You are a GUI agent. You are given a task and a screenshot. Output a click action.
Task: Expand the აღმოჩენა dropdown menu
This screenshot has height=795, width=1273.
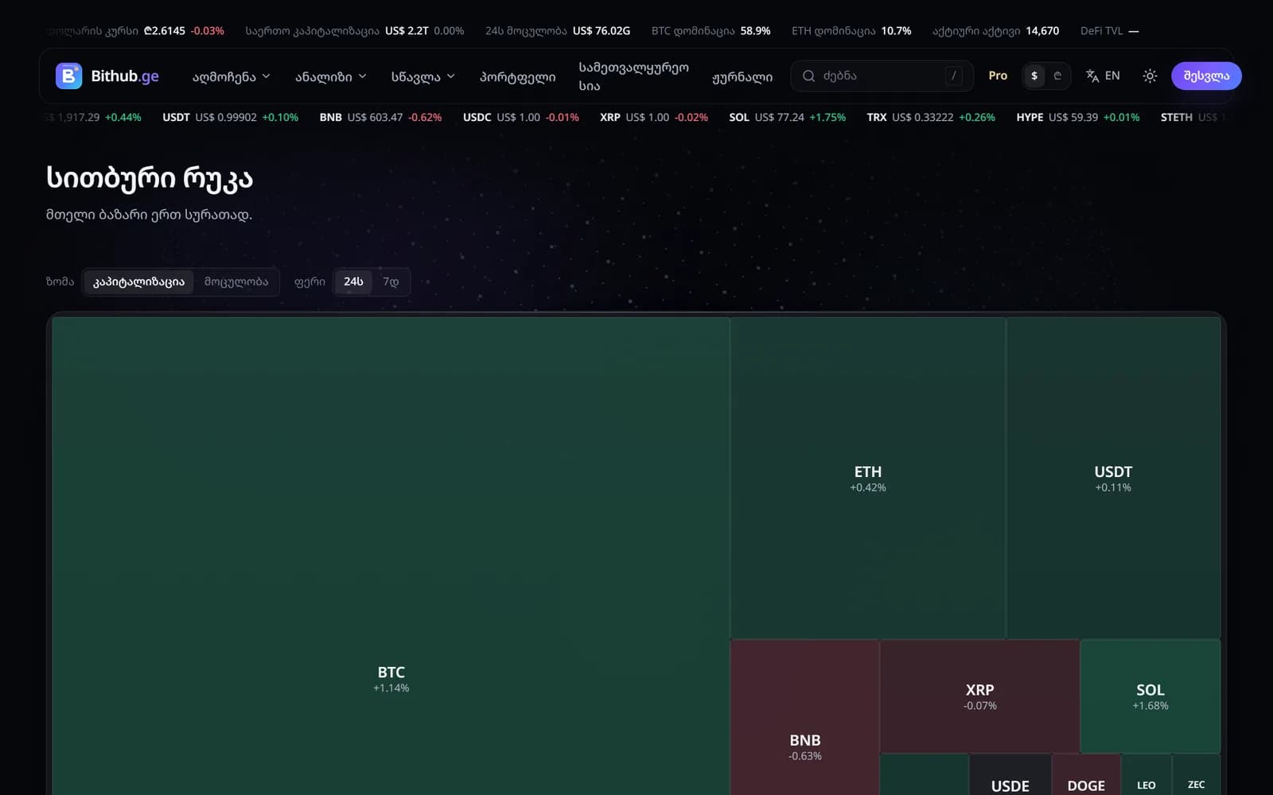point(231,76)
